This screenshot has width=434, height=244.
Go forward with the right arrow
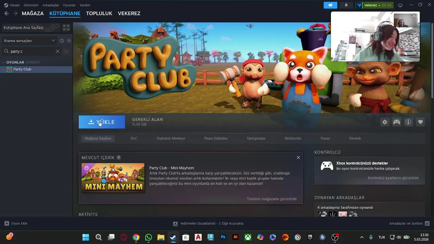pyautogui.click(x=15, y=14)
